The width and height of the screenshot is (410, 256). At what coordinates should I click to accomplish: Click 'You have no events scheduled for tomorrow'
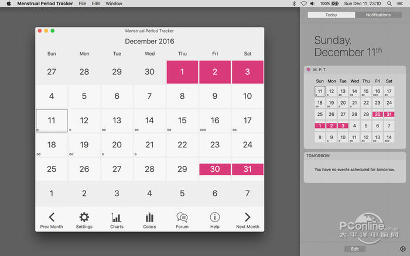354,169
